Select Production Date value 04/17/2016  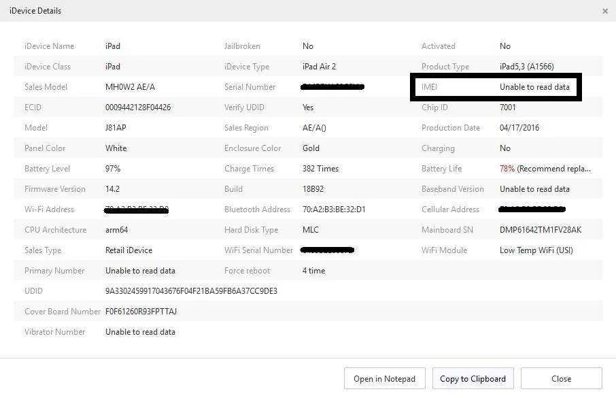(x=519, y=128)
